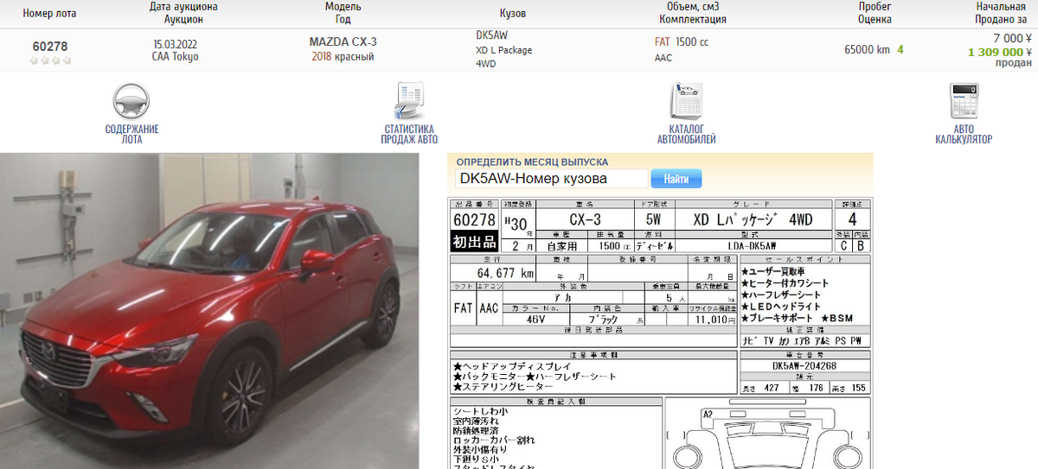This screenshot has height=469, width=1038.
Task: Click auction date '15.03.2022'
Action: pos(176,42)
